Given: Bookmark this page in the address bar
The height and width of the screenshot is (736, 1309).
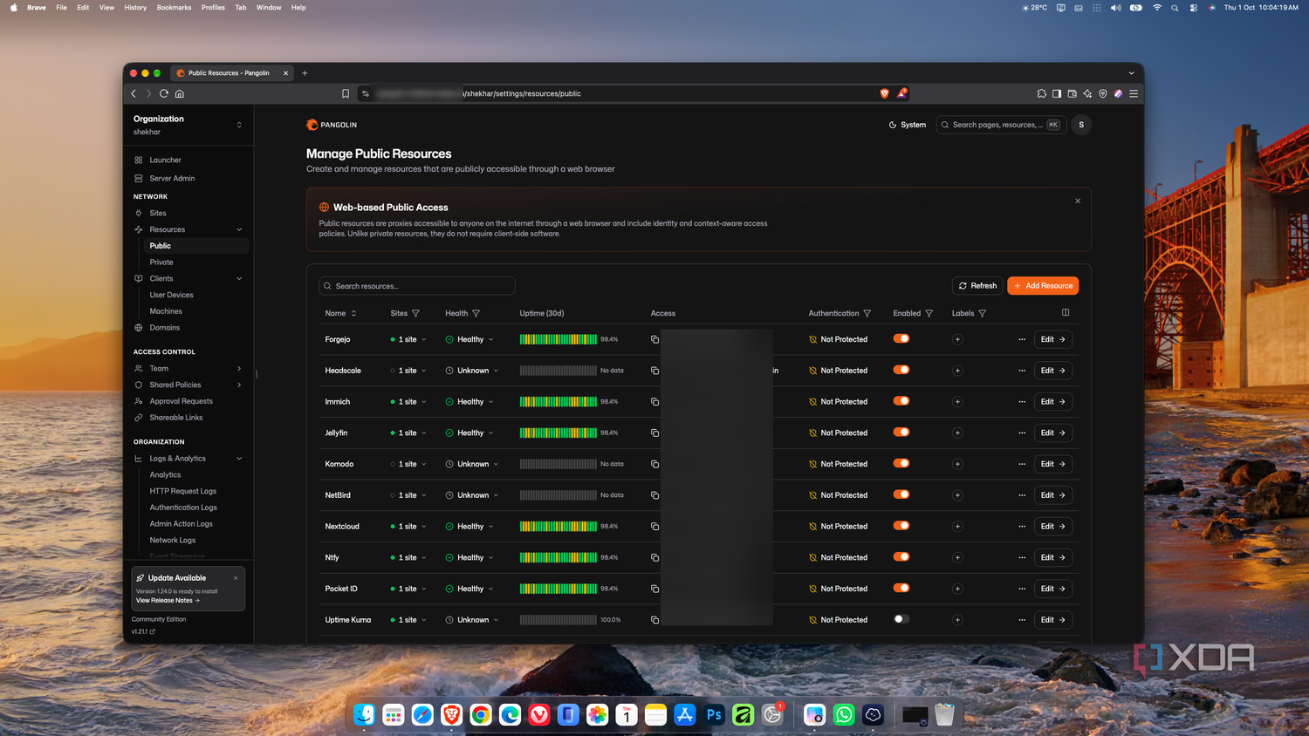Looking at the screenshot, I should [346, 93].
